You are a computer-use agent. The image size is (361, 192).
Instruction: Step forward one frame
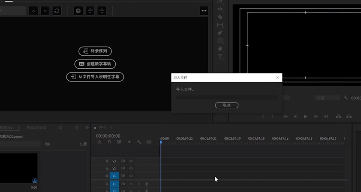tap(316, 117)
